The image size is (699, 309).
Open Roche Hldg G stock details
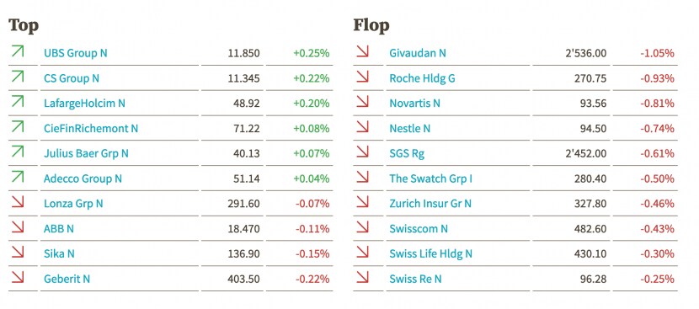tap(422, 78)
